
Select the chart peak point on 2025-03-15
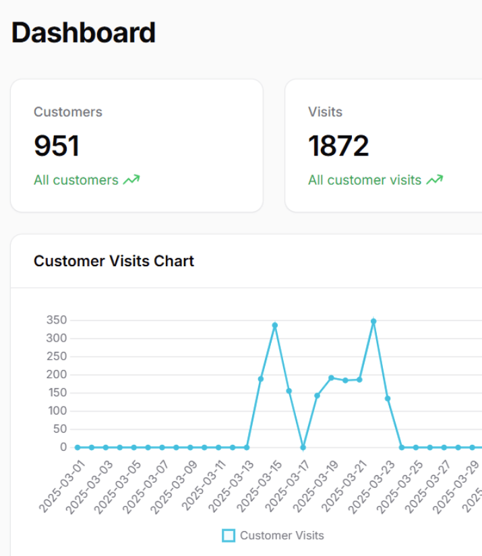tap(275, 326)
